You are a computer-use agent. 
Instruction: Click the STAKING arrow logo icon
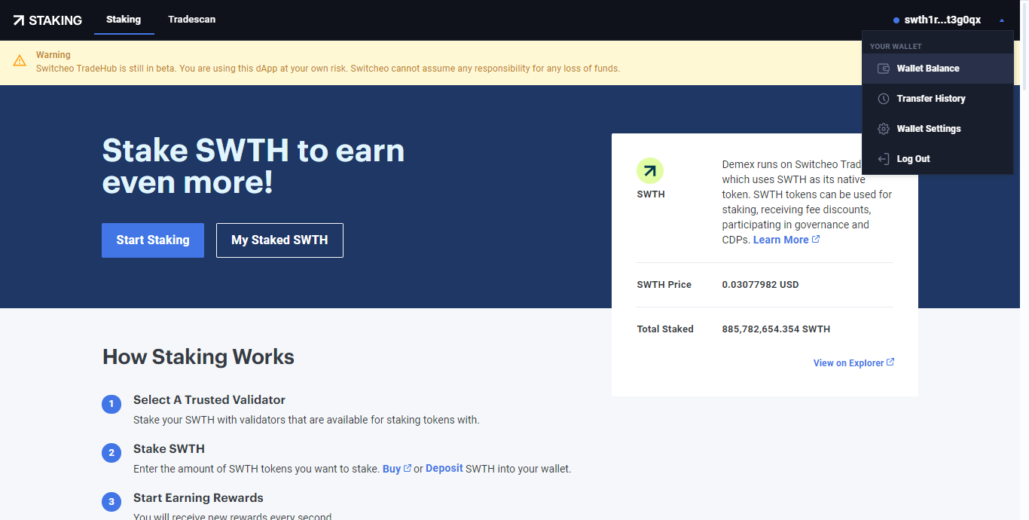(x=19, y=20)
